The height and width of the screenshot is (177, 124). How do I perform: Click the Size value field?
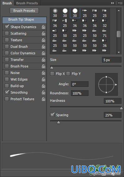point(112,60)
